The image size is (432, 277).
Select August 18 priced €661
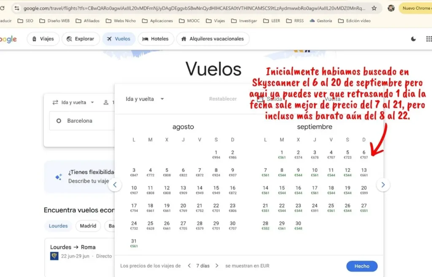point(151,208)
